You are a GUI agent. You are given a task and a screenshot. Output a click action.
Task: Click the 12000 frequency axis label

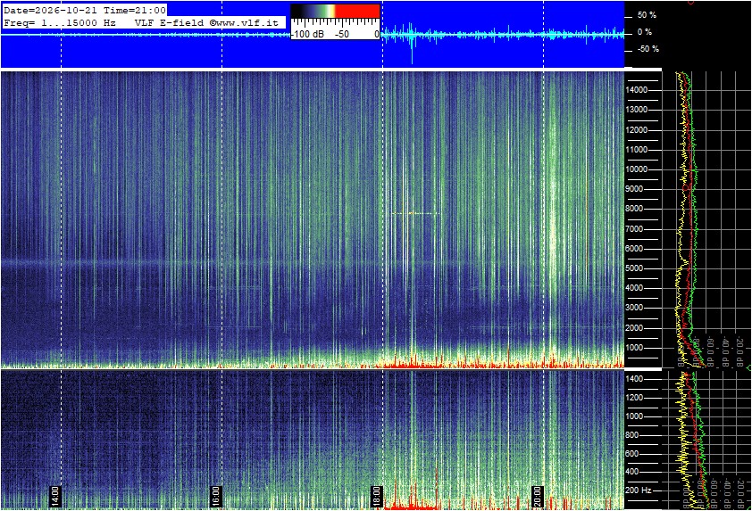click(x=637, y=130)
